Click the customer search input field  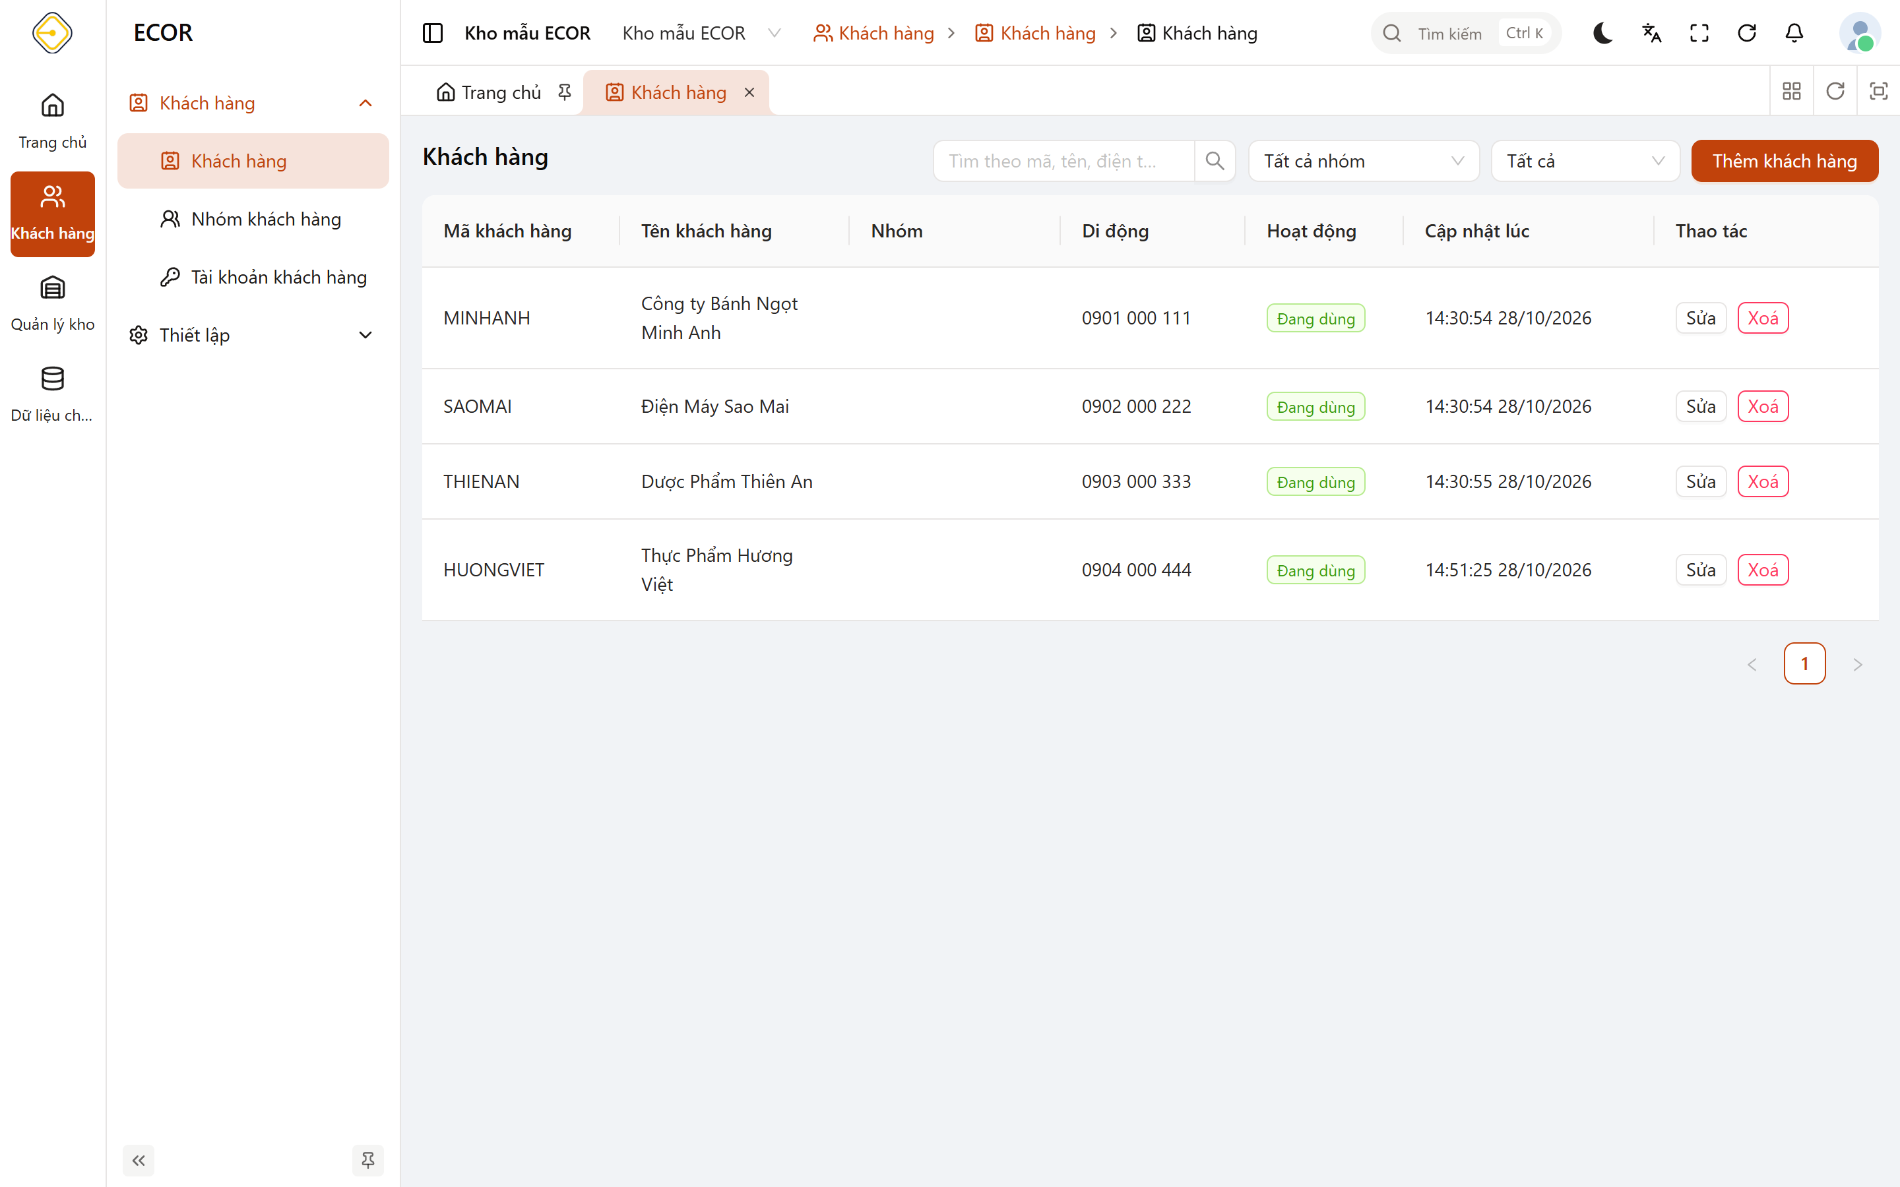click(1063, 161)
